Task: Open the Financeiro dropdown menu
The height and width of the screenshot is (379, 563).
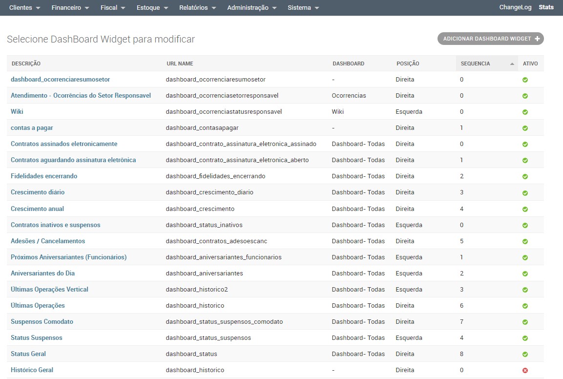Action: tap(70, 8)
